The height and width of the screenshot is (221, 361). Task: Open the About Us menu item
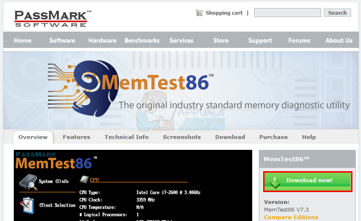tap(339, 40)
